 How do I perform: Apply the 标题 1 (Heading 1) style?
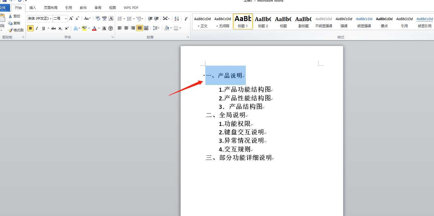point(243,22)
